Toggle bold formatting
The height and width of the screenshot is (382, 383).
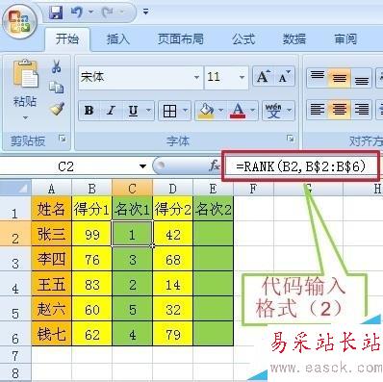pos(89,111)
